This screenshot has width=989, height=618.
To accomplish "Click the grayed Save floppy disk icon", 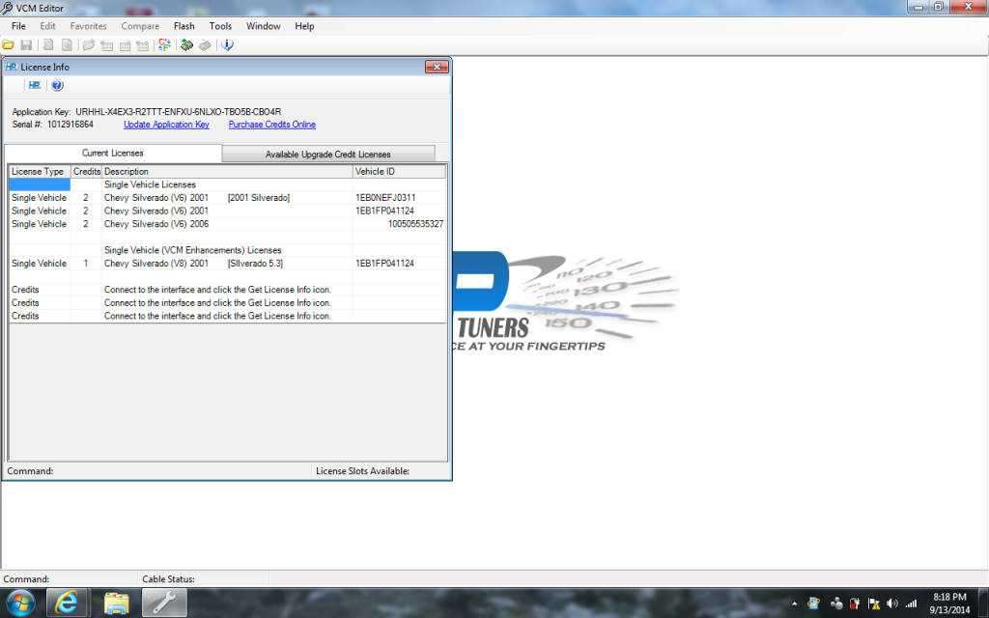I will [x=26, y=44].
